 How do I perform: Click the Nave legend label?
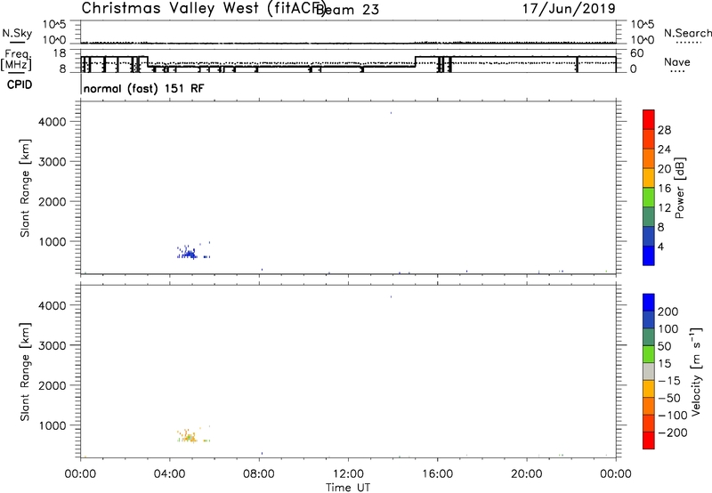point(677,62)
